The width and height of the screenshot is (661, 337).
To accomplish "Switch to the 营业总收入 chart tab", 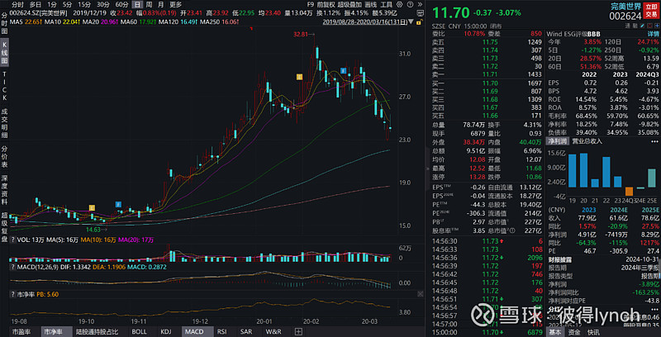I will coord(587,141).
